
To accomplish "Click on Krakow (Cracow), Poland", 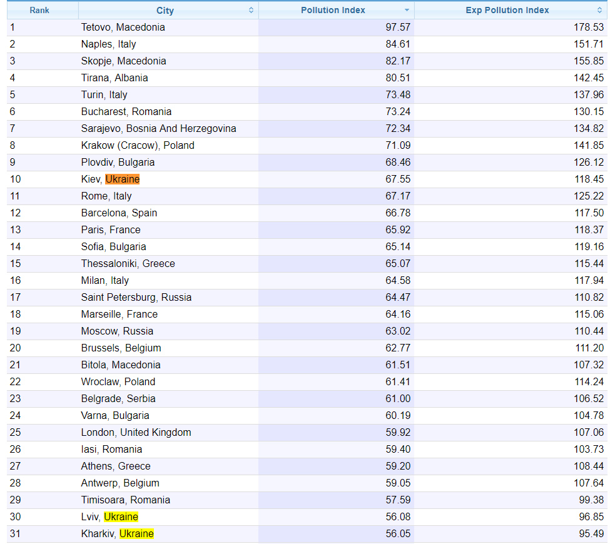I will coord(138,146).
